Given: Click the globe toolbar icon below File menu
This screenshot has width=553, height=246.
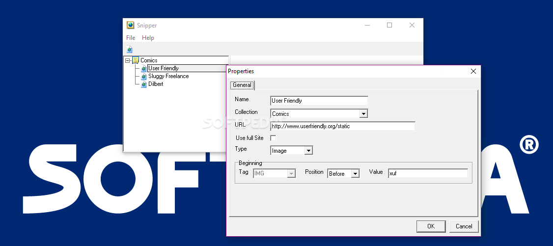Looking at the screenshot, I should pyautogui.click(x=130, y=49).
